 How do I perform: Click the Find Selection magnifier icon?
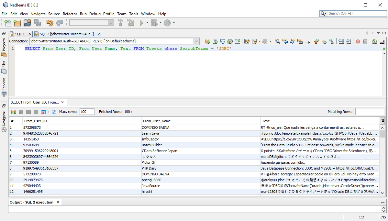click(277, 41)
